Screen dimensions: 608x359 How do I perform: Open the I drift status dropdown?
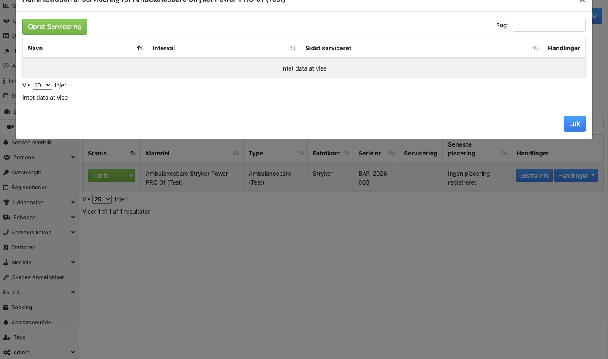click(x=111, y=176)
